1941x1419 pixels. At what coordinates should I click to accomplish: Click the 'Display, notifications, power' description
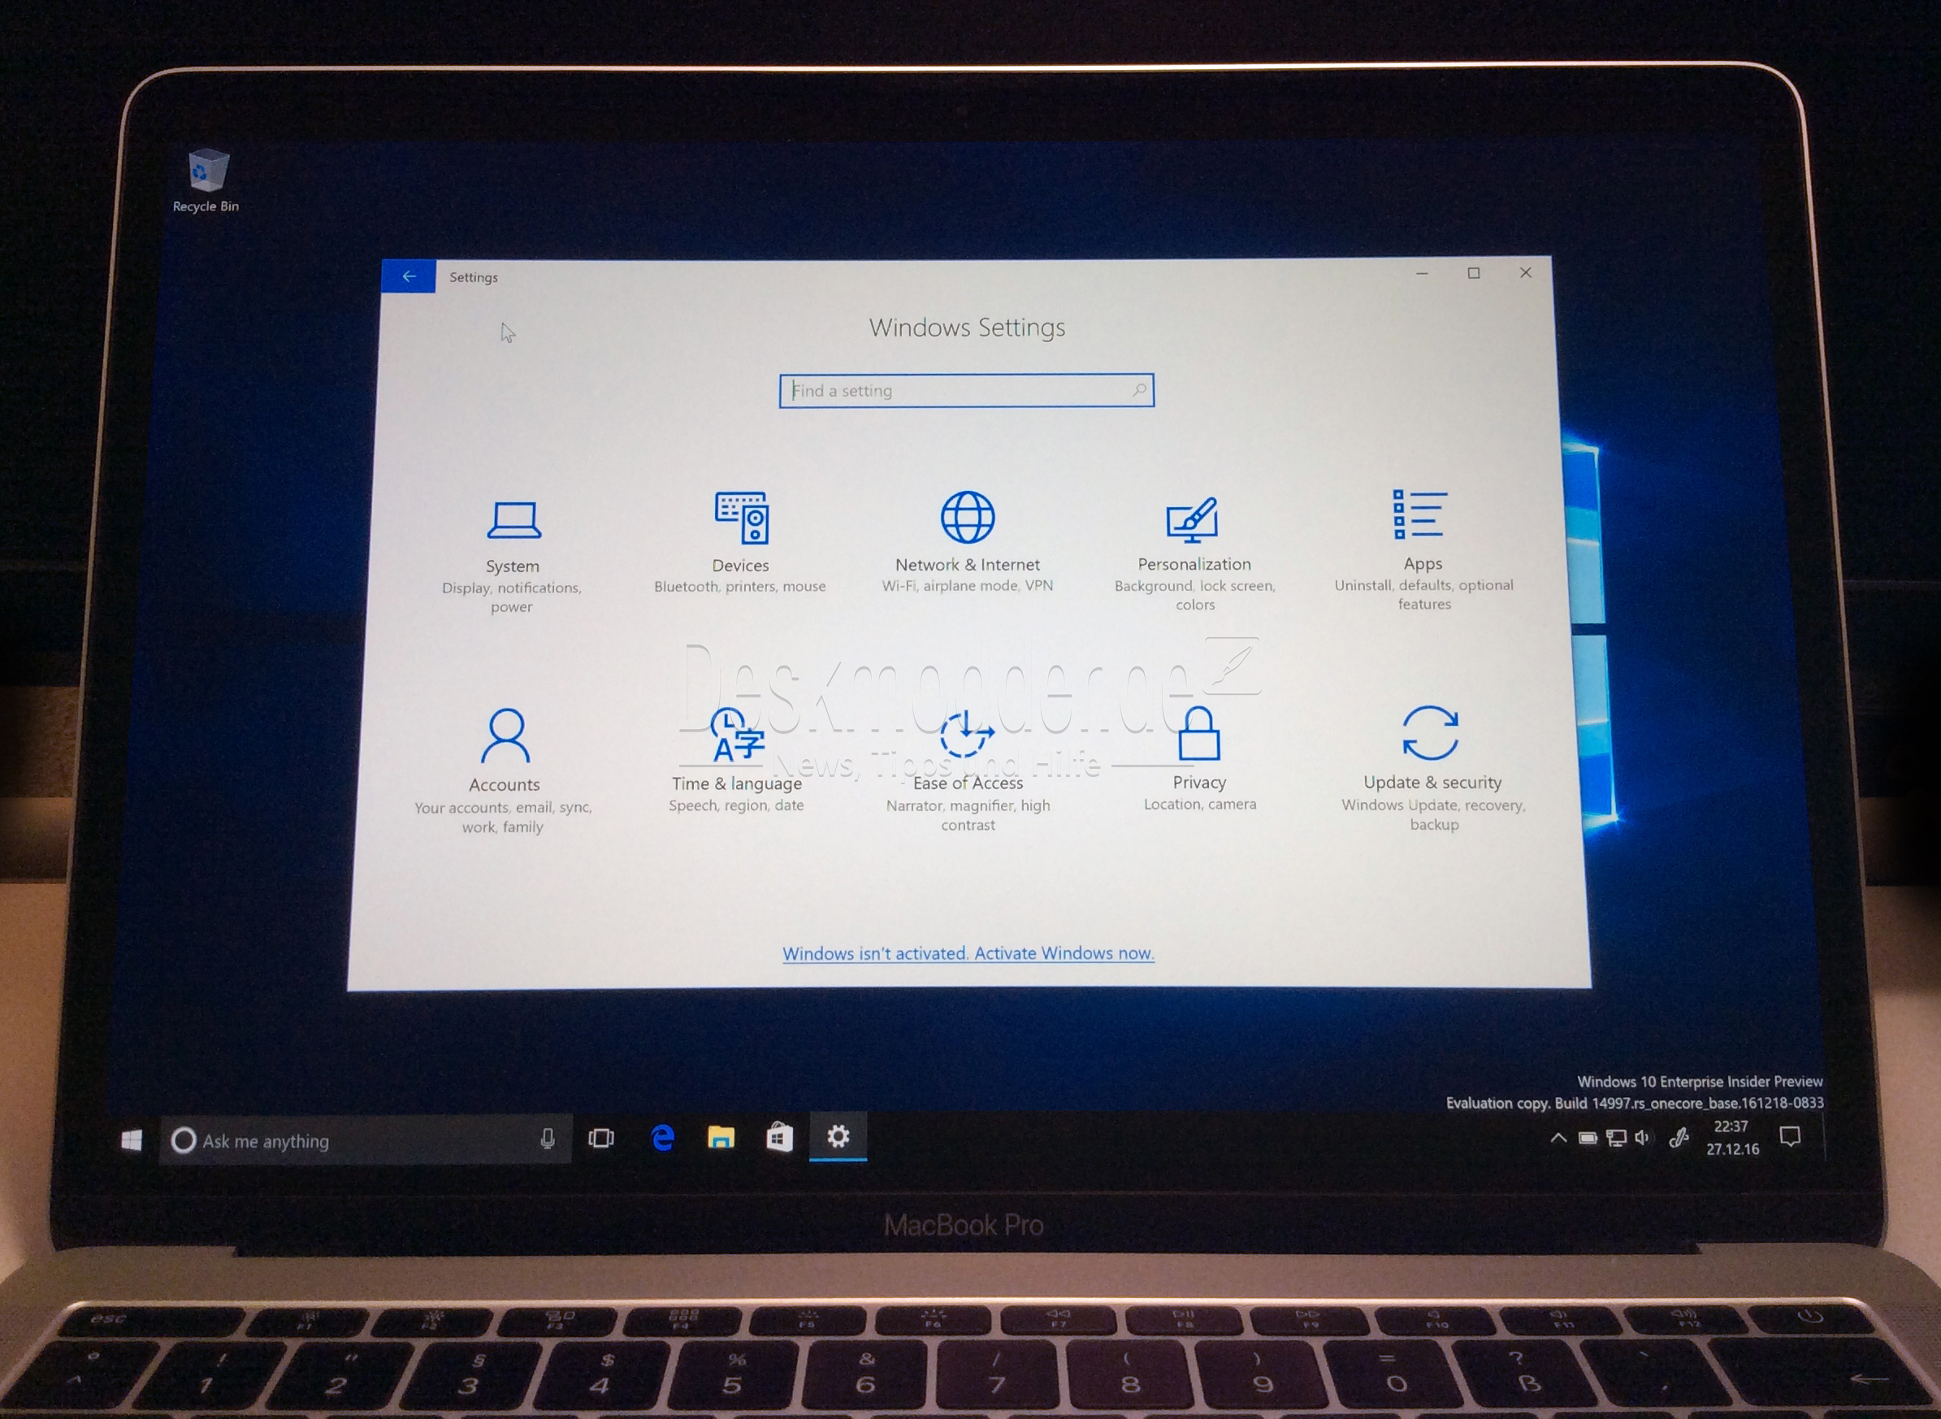(x=512, y=597)
